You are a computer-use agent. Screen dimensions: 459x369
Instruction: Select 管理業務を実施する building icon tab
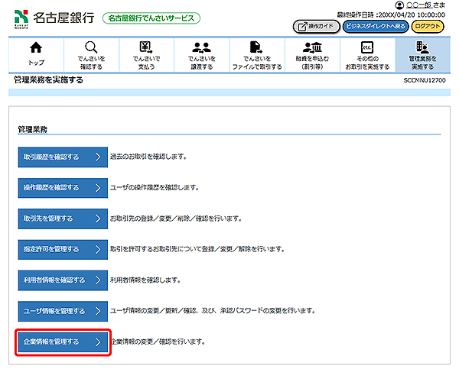[422, 49]
